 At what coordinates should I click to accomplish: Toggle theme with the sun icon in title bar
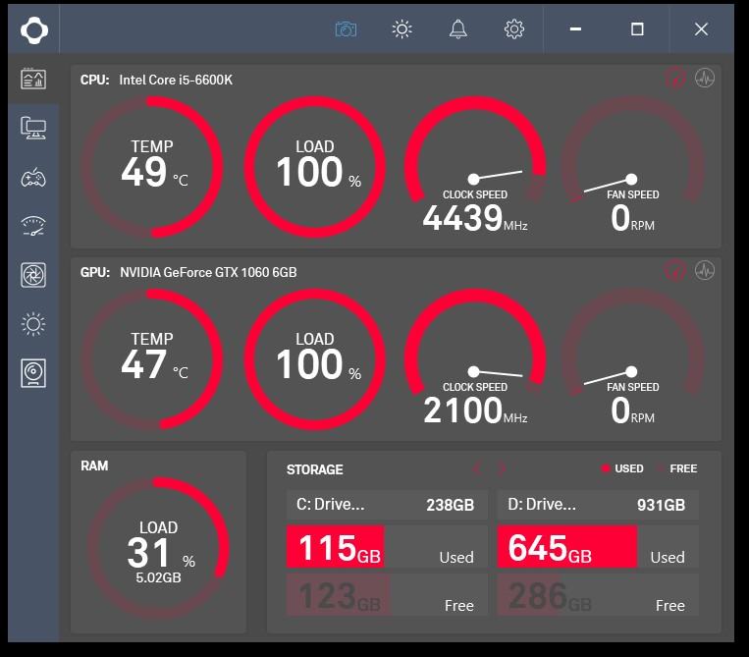point(401,29)
